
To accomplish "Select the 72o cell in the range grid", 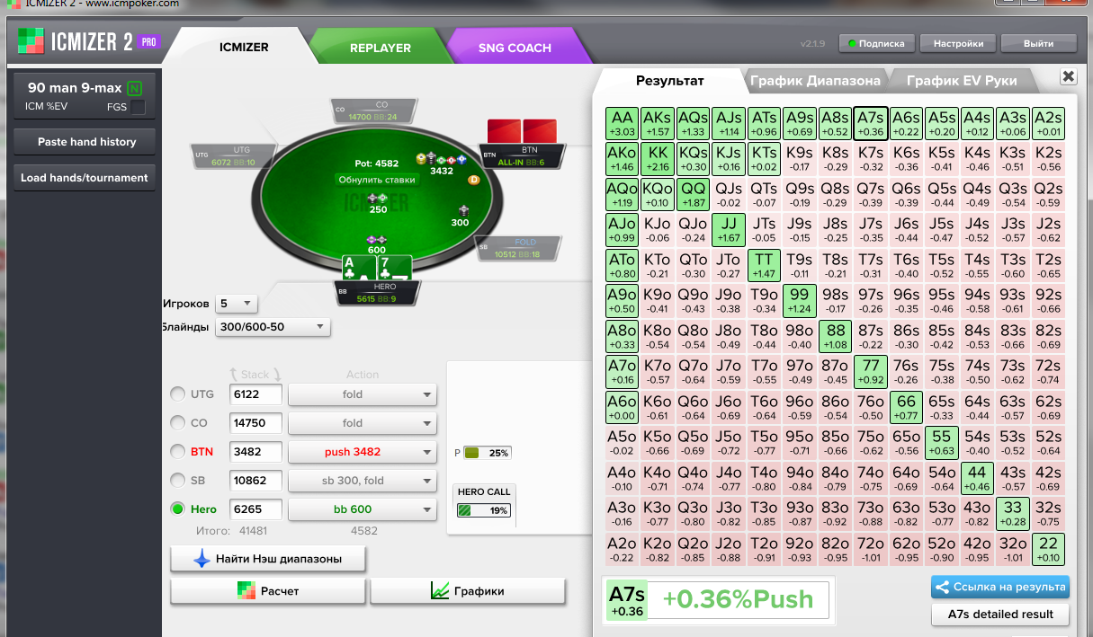I will [x=871, y=550].
